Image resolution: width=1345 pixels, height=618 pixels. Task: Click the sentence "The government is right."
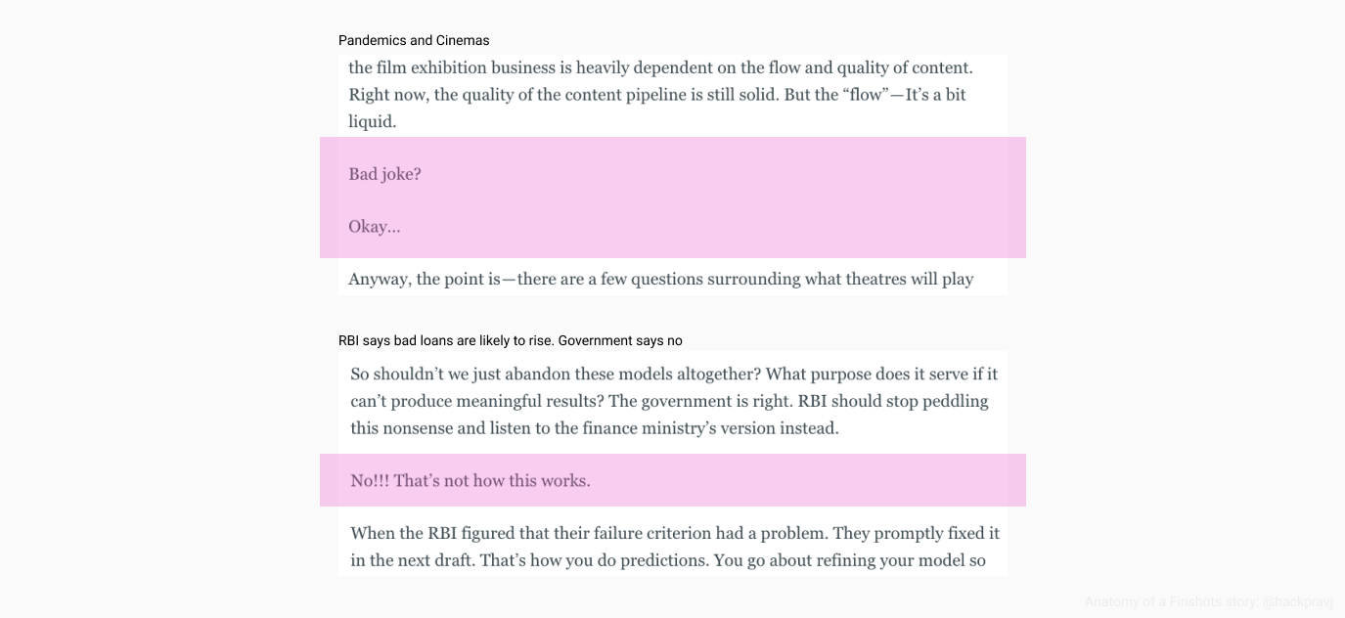tap(701, 401)
